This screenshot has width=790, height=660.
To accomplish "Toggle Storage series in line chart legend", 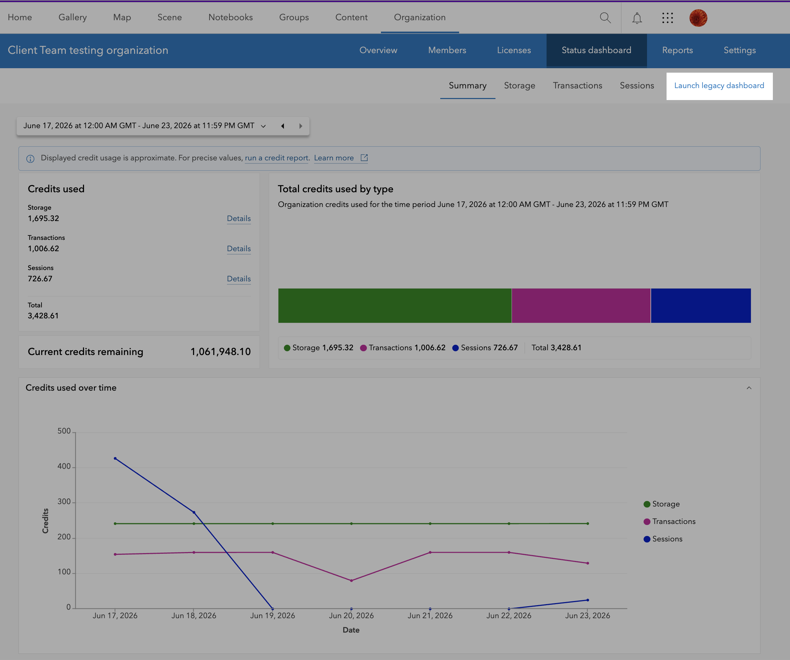I will (x=662, y=504).
